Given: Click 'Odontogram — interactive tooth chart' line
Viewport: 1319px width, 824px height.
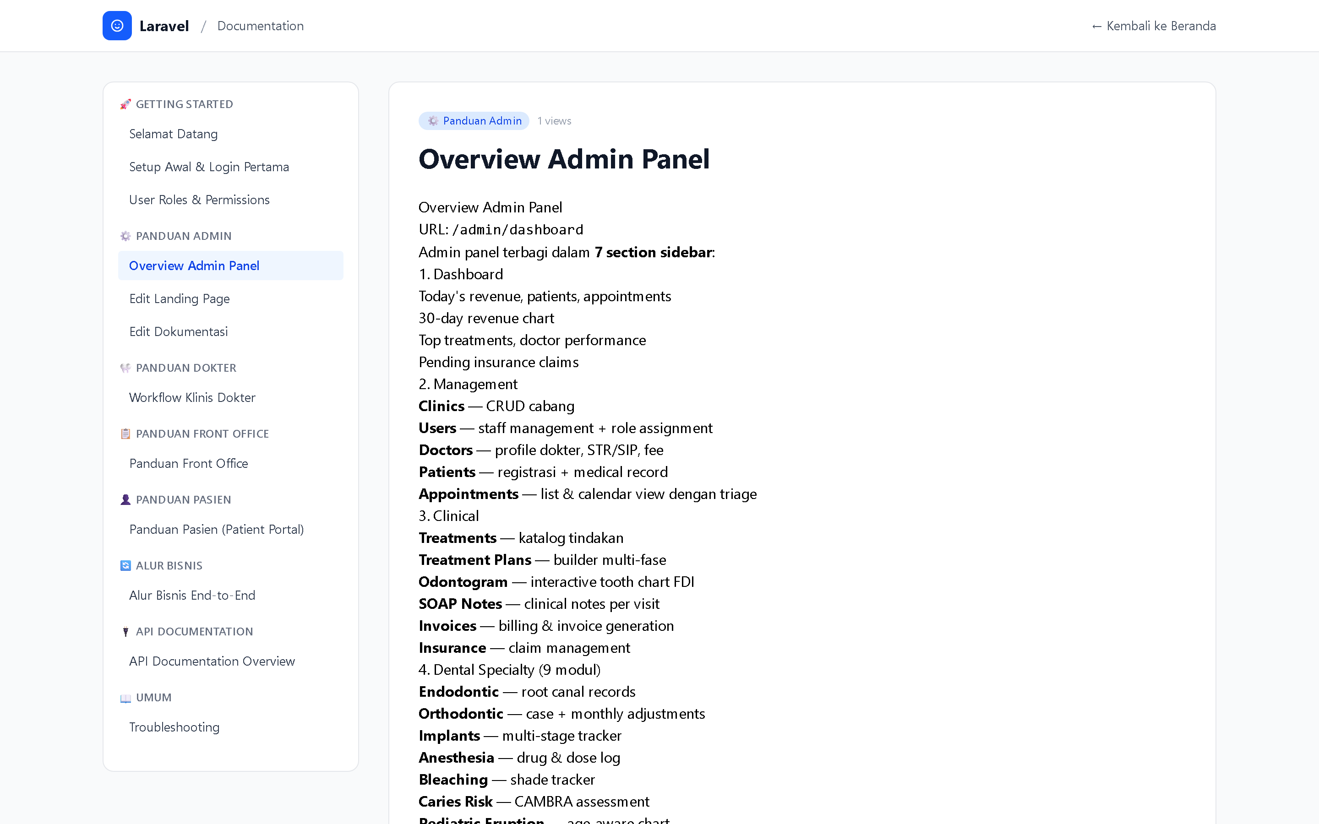Looking at the screenshot, I should pyautogui.click(x=556, y=582).
